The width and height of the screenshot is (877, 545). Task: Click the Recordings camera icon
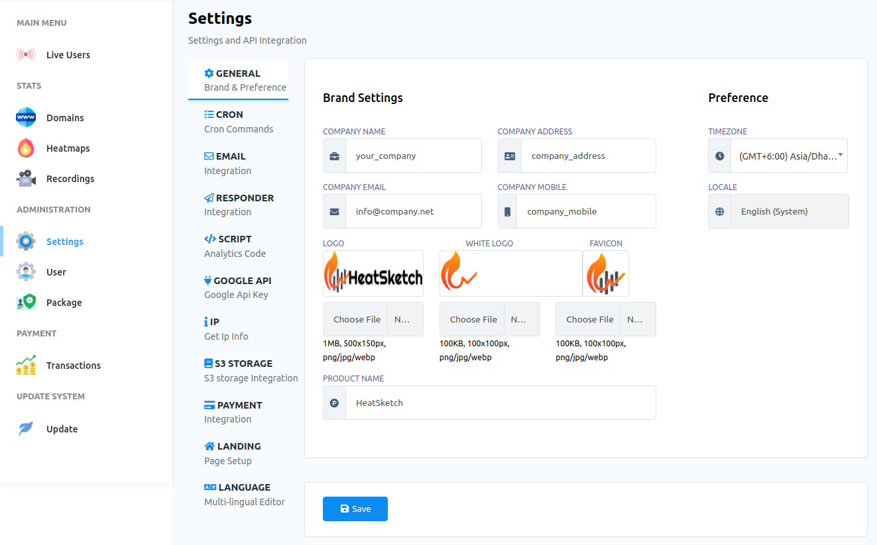click(26, 179)
